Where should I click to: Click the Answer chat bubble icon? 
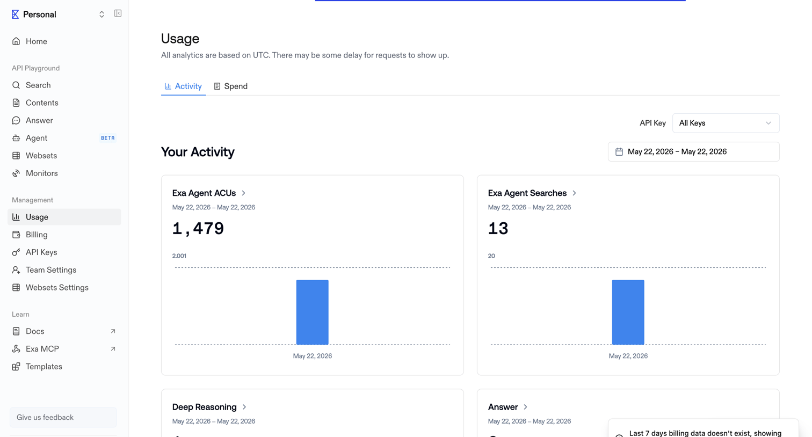pos(16,121)
